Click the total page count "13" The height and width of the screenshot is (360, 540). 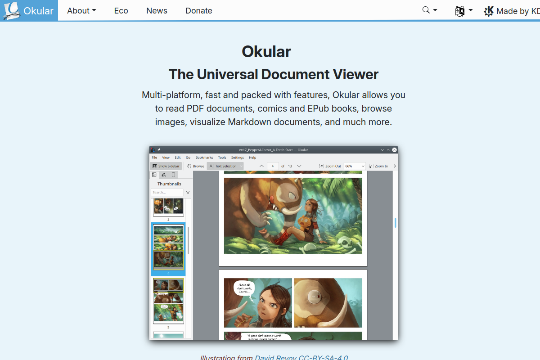tap(290, 166)
